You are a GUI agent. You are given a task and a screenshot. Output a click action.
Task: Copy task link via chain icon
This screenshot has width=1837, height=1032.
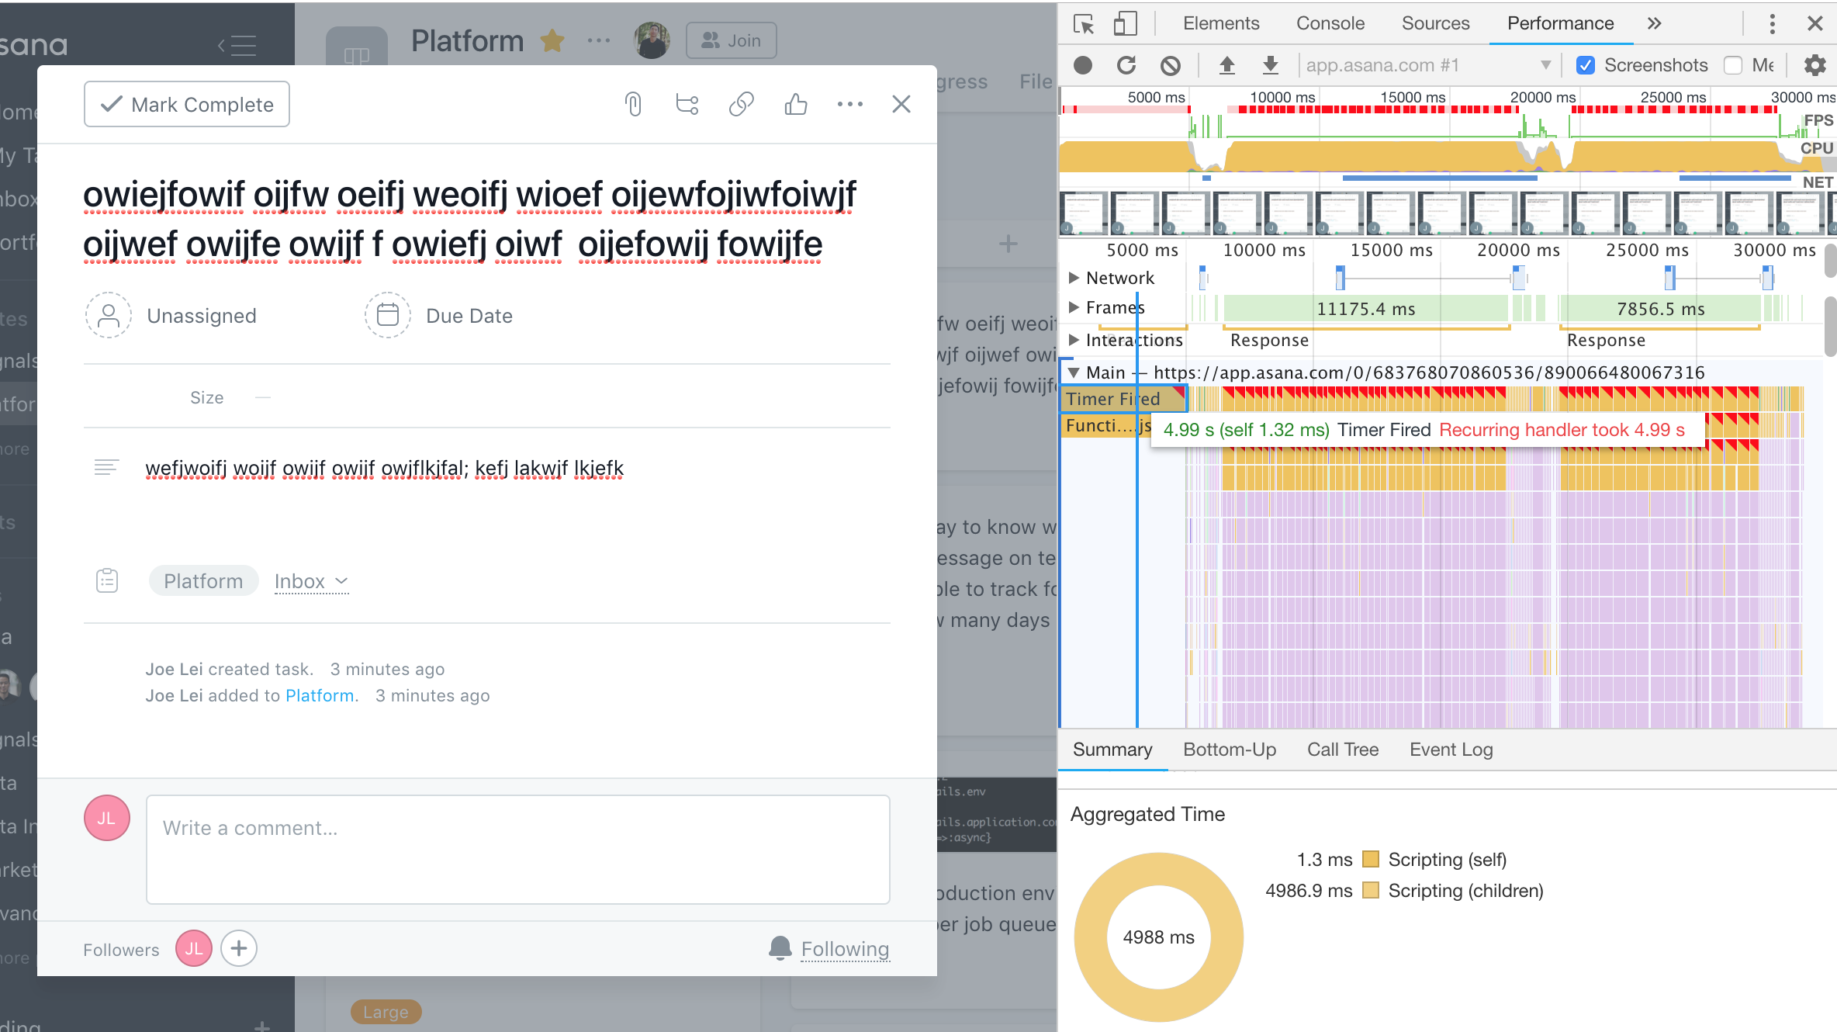point(742,104)
